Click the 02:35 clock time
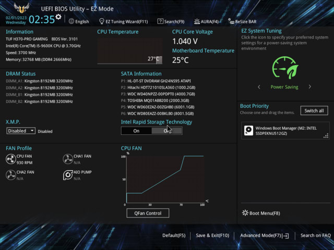Image resolution: width=334 pixels, height=250 pixels. (42, 20)
